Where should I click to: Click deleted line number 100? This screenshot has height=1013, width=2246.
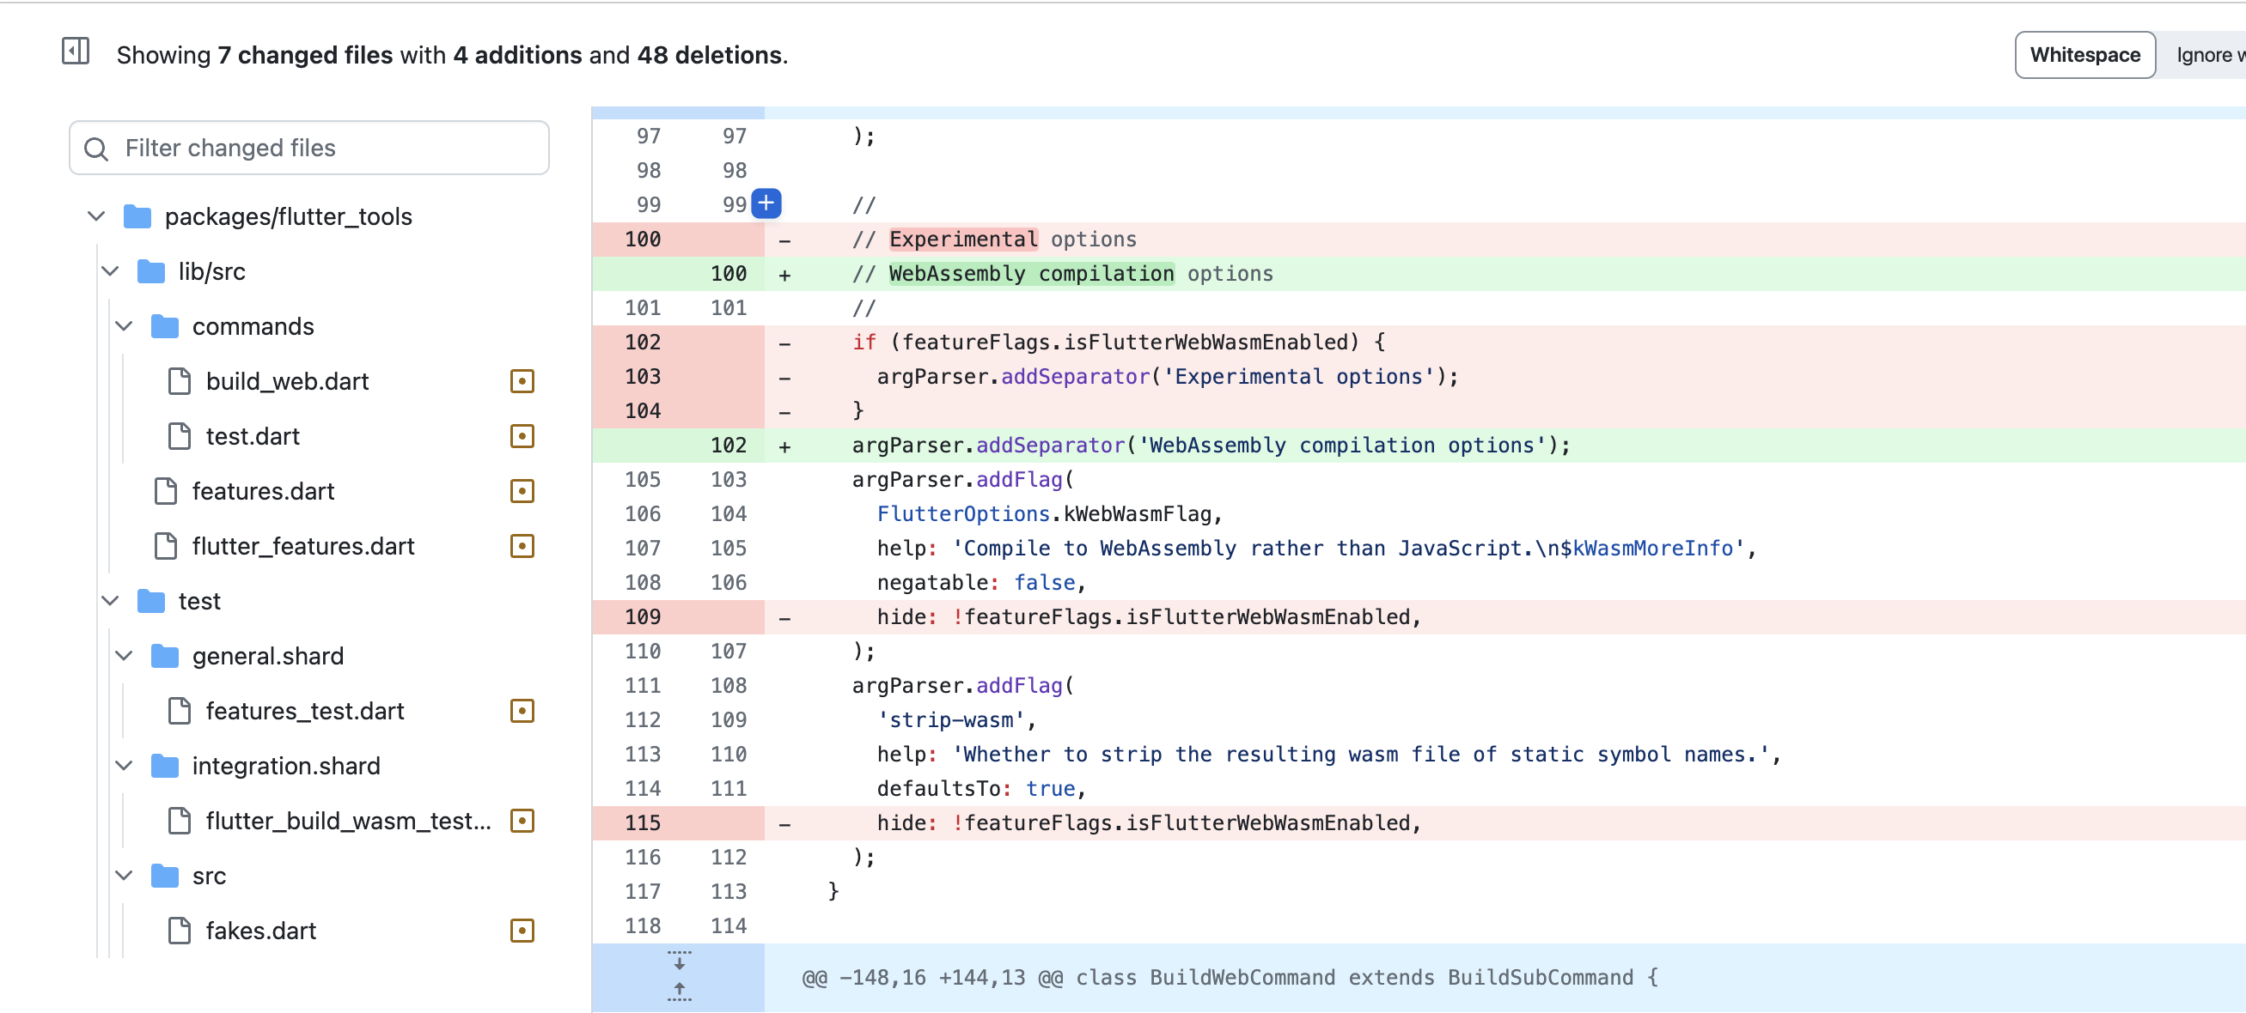point(643,239)
